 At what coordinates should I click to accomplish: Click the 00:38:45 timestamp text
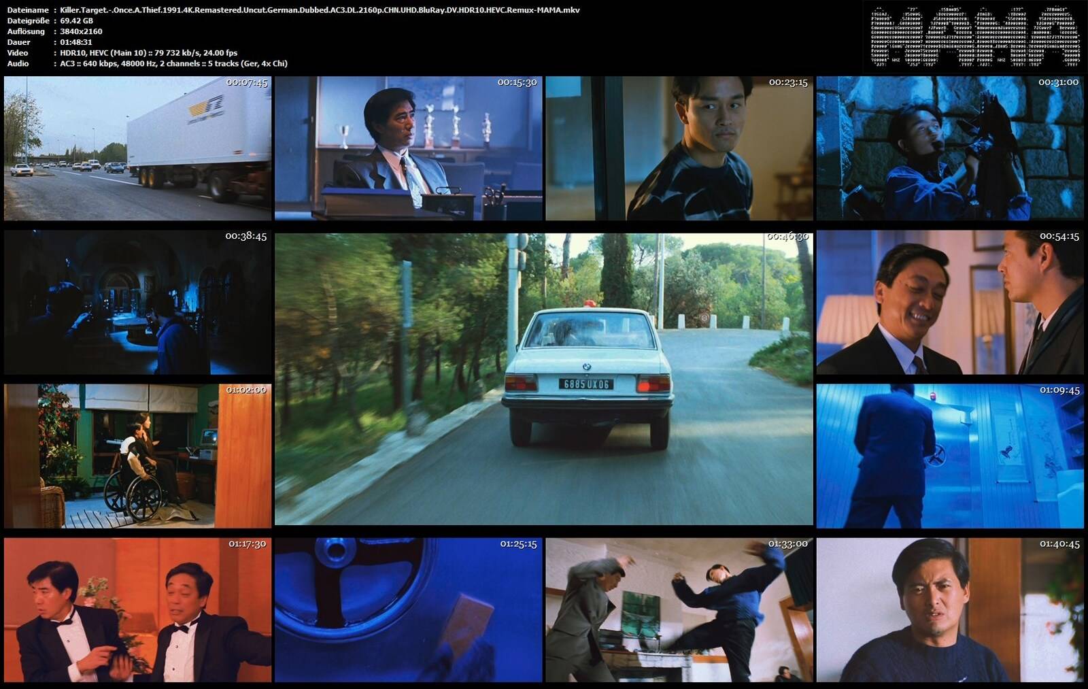point(246,236)
